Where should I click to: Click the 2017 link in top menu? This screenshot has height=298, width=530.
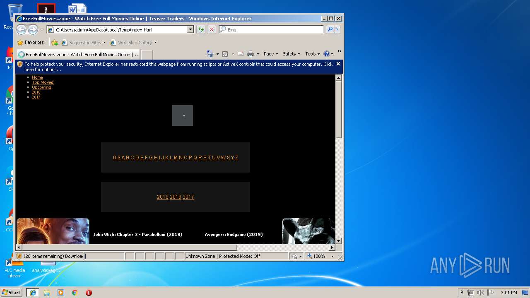coord(36,97)
